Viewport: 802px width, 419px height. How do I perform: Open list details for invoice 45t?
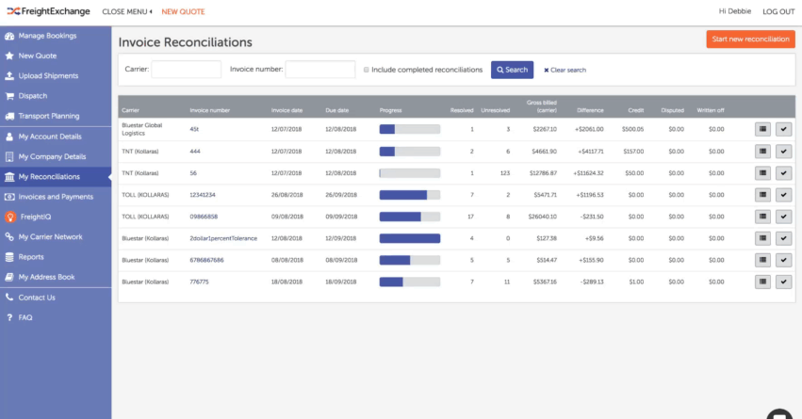(762, 129)
